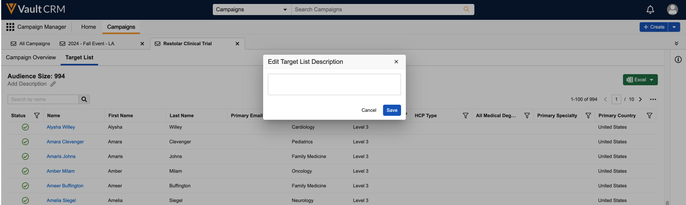686x205 pixels.
Task: Cancel the description edit dialog
Action: [x=369, y=110]
